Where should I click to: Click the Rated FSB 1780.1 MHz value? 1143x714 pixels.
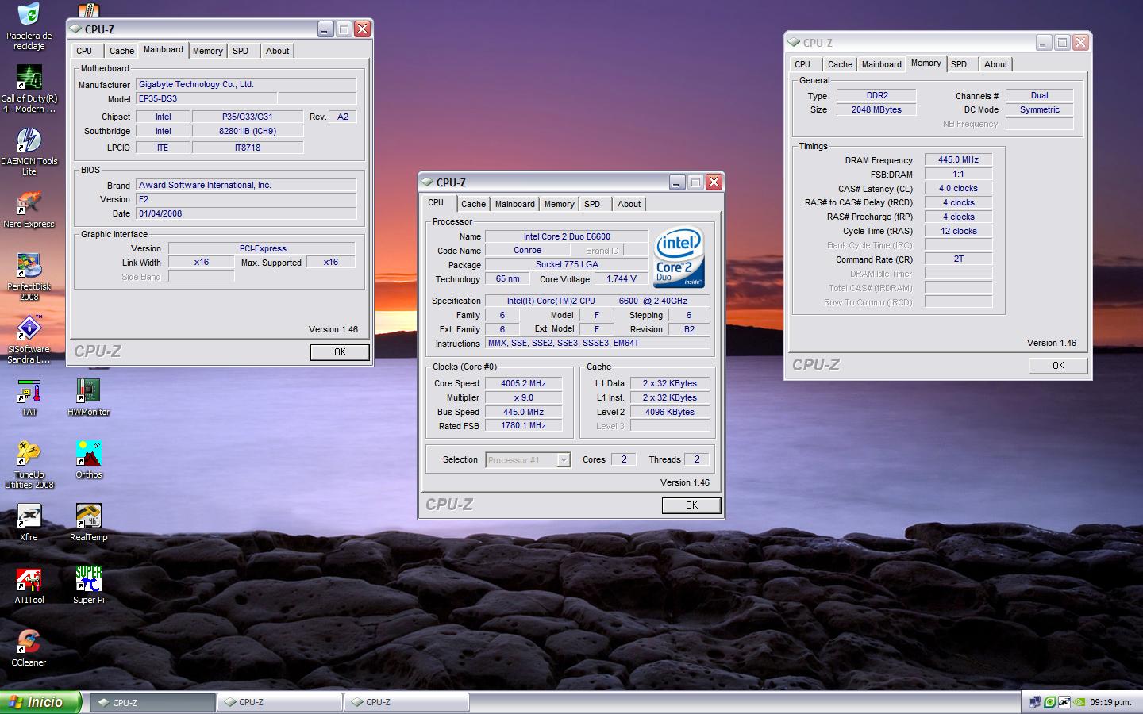click(523, 425)
